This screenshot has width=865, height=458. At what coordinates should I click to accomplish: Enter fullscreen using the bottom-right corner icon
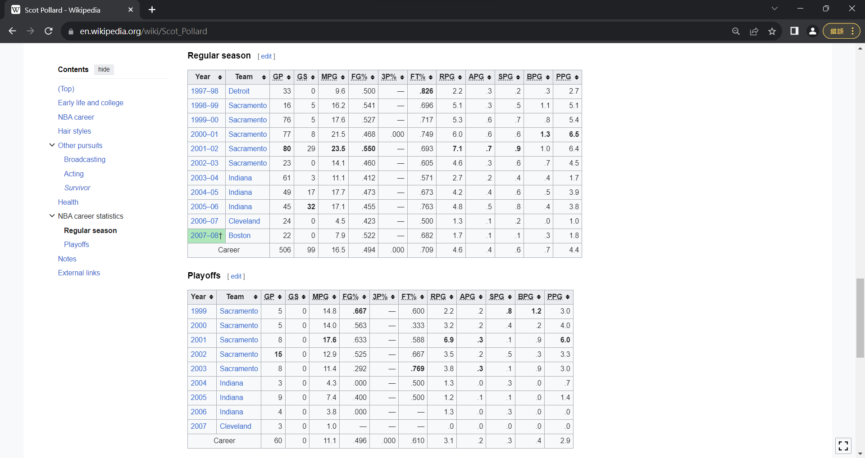click(x=843, y=446)
